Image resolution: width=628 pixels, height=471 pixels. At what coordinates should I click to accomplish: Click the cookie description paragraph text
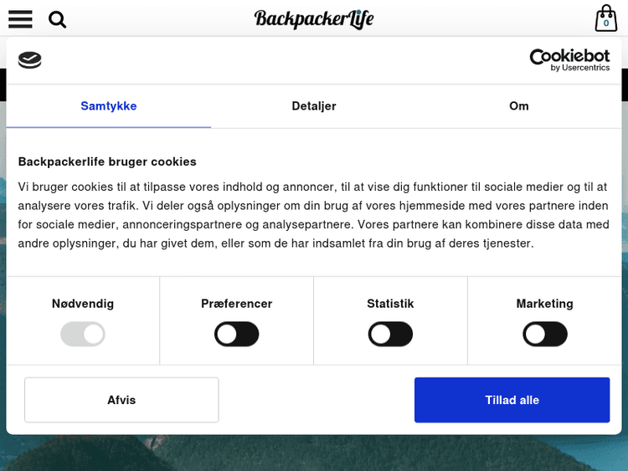point(314,215)
